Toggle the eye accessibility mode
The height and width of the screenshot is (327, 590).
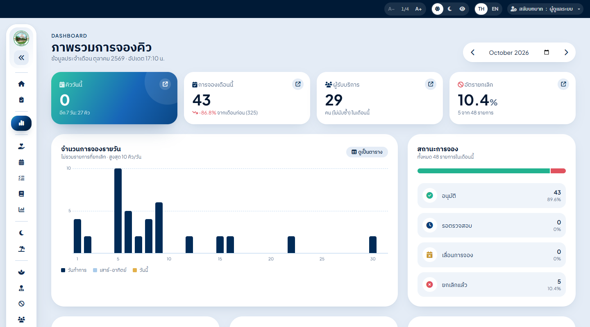click(462, 9)
